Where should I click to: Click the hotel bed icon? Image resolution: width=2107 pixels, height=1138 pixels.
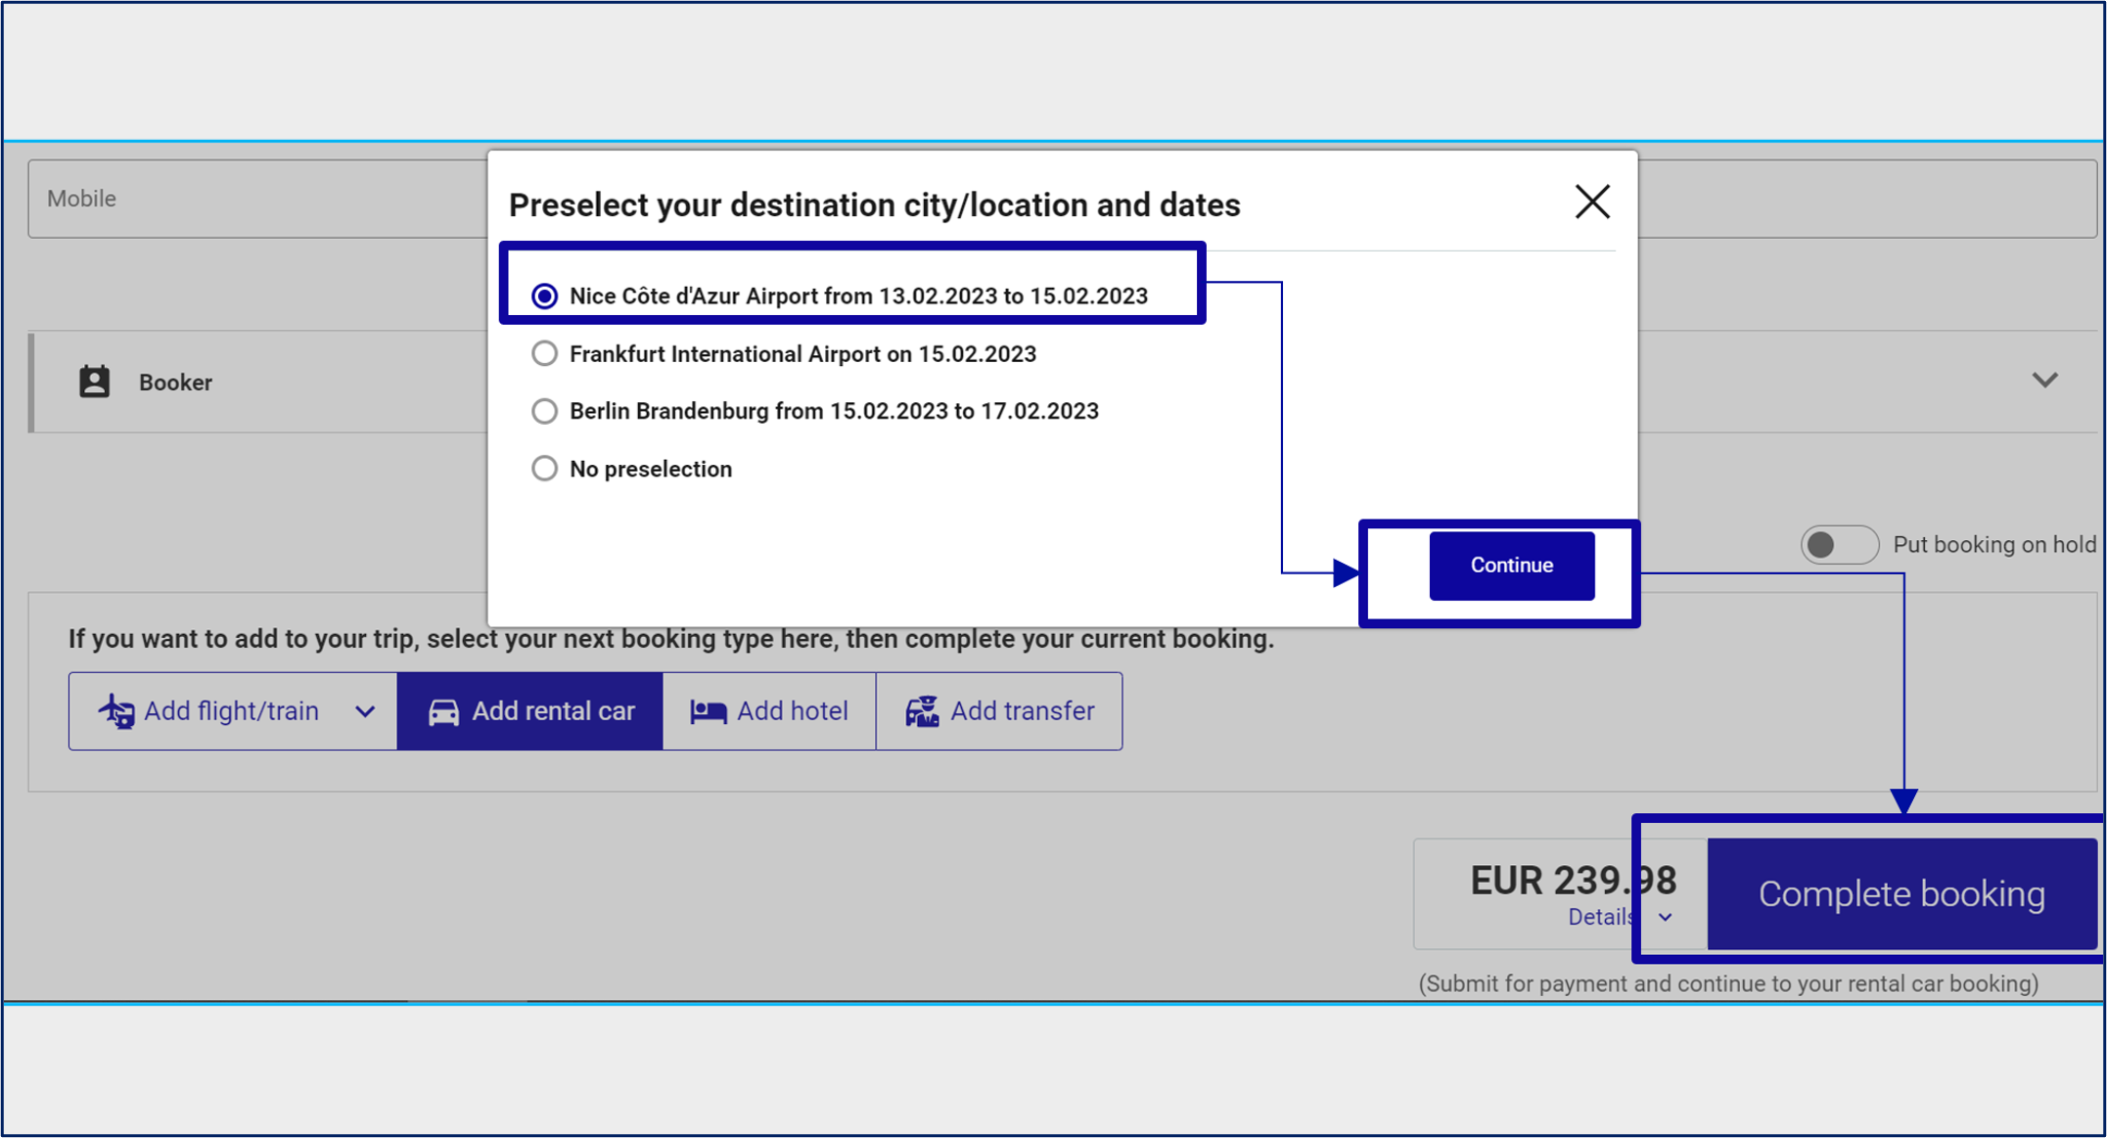709,712
